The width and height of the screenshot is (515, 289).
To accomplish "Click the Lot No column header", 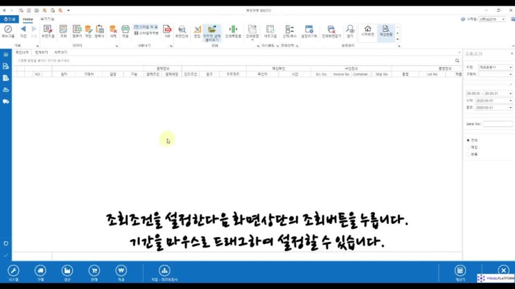I will pos(432,75).
